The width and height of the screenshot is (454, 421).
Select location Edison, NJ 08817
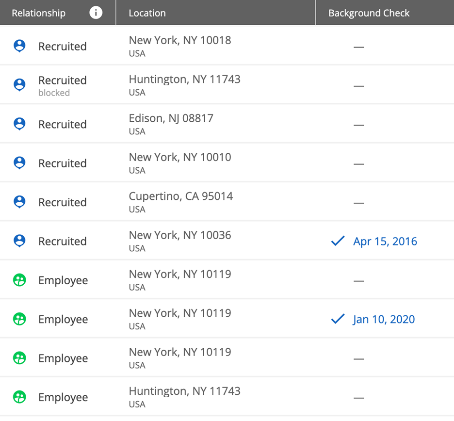coord(171,118)
